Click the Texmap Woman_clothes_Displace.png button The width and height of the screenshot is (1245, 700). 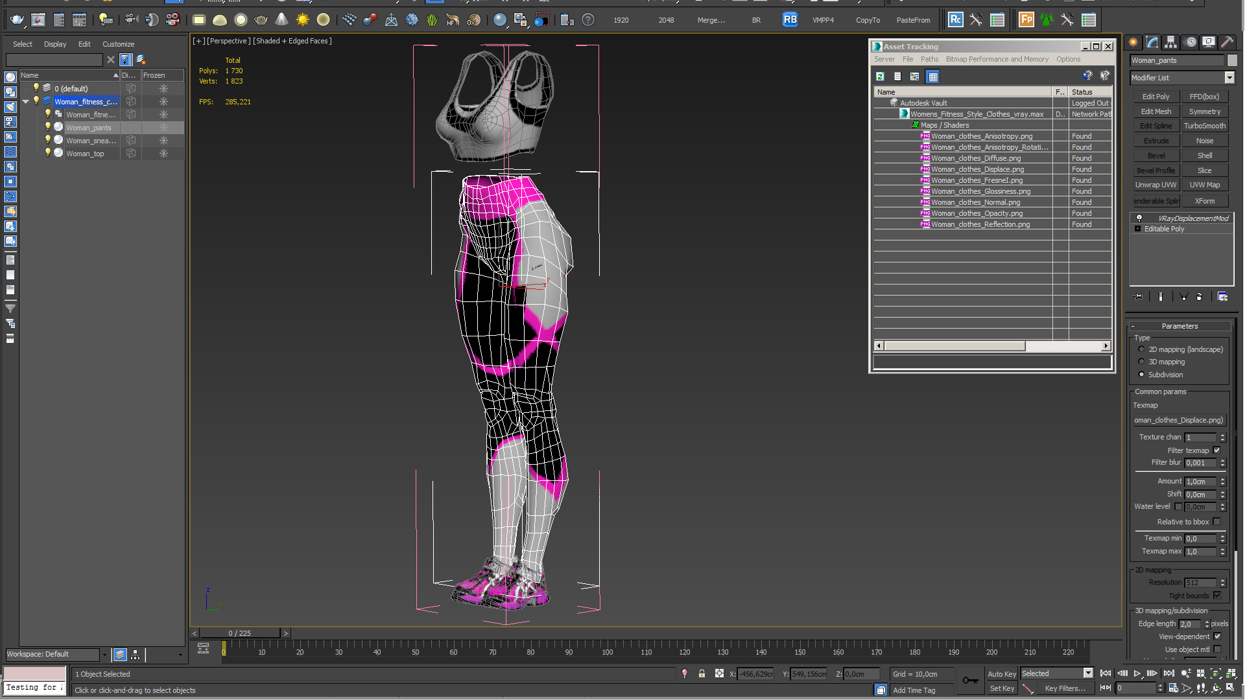pos(1179,420)
